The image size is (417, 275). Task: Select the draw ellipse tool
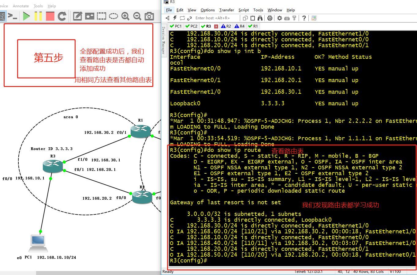click(113, 16)
